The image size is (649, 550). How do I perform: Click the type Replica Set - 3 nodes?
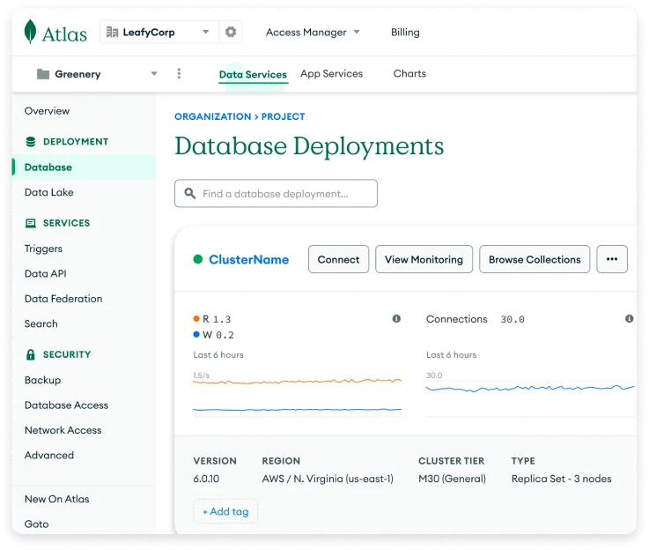pyautogui.click(x=561, y=479)
